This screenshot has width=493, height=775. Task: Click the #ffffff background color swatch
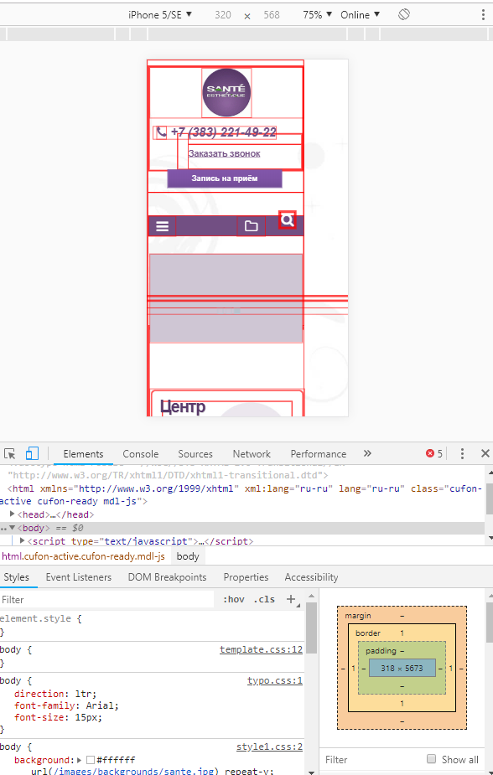click(91, 760)
